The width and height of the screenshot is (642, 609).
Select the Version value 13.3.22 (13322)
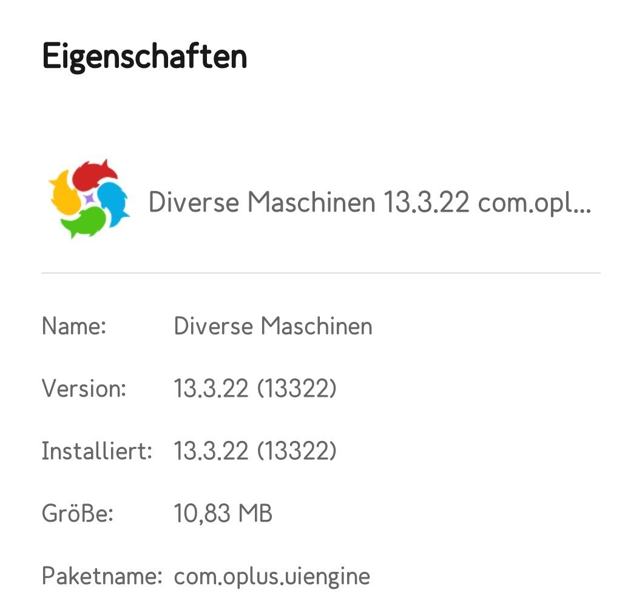coord(255,389)
